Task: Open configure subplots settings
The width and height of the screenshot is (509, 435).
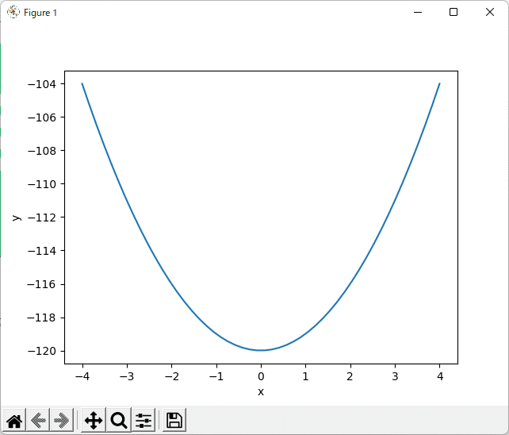Action: (x=144, y=421)
